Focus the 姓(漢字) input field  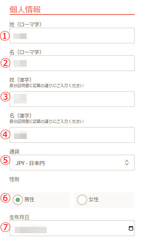72,99
